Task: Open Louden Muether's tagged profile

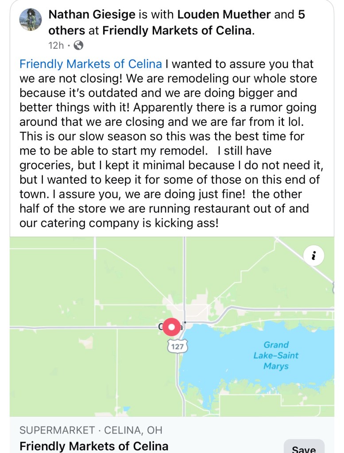Action: tap(224, 15)
